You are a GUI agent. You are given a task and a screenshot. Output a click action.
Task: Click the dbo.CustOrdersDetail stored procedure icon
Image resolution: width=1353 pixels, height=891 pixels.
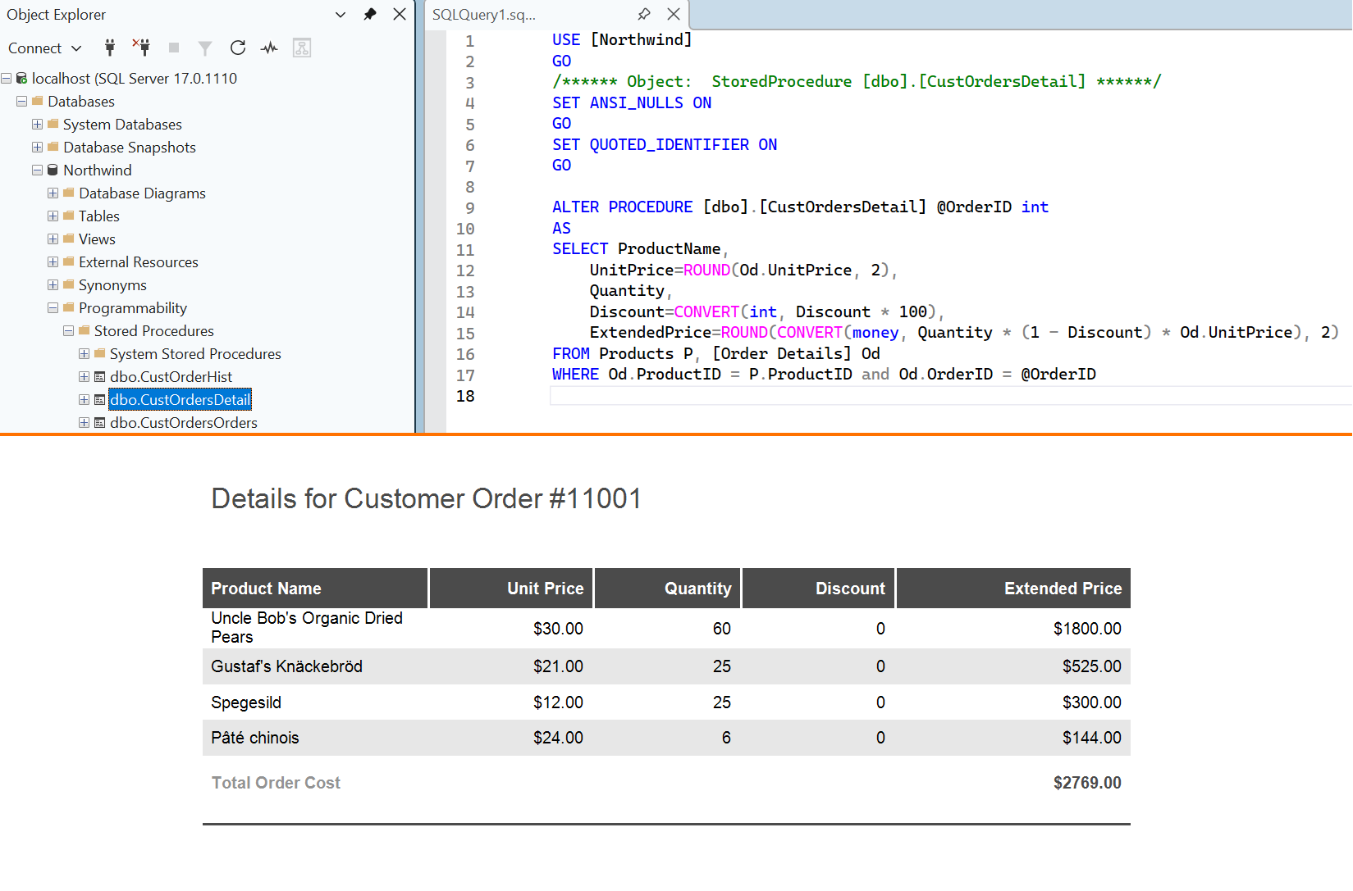pos(99,399)
